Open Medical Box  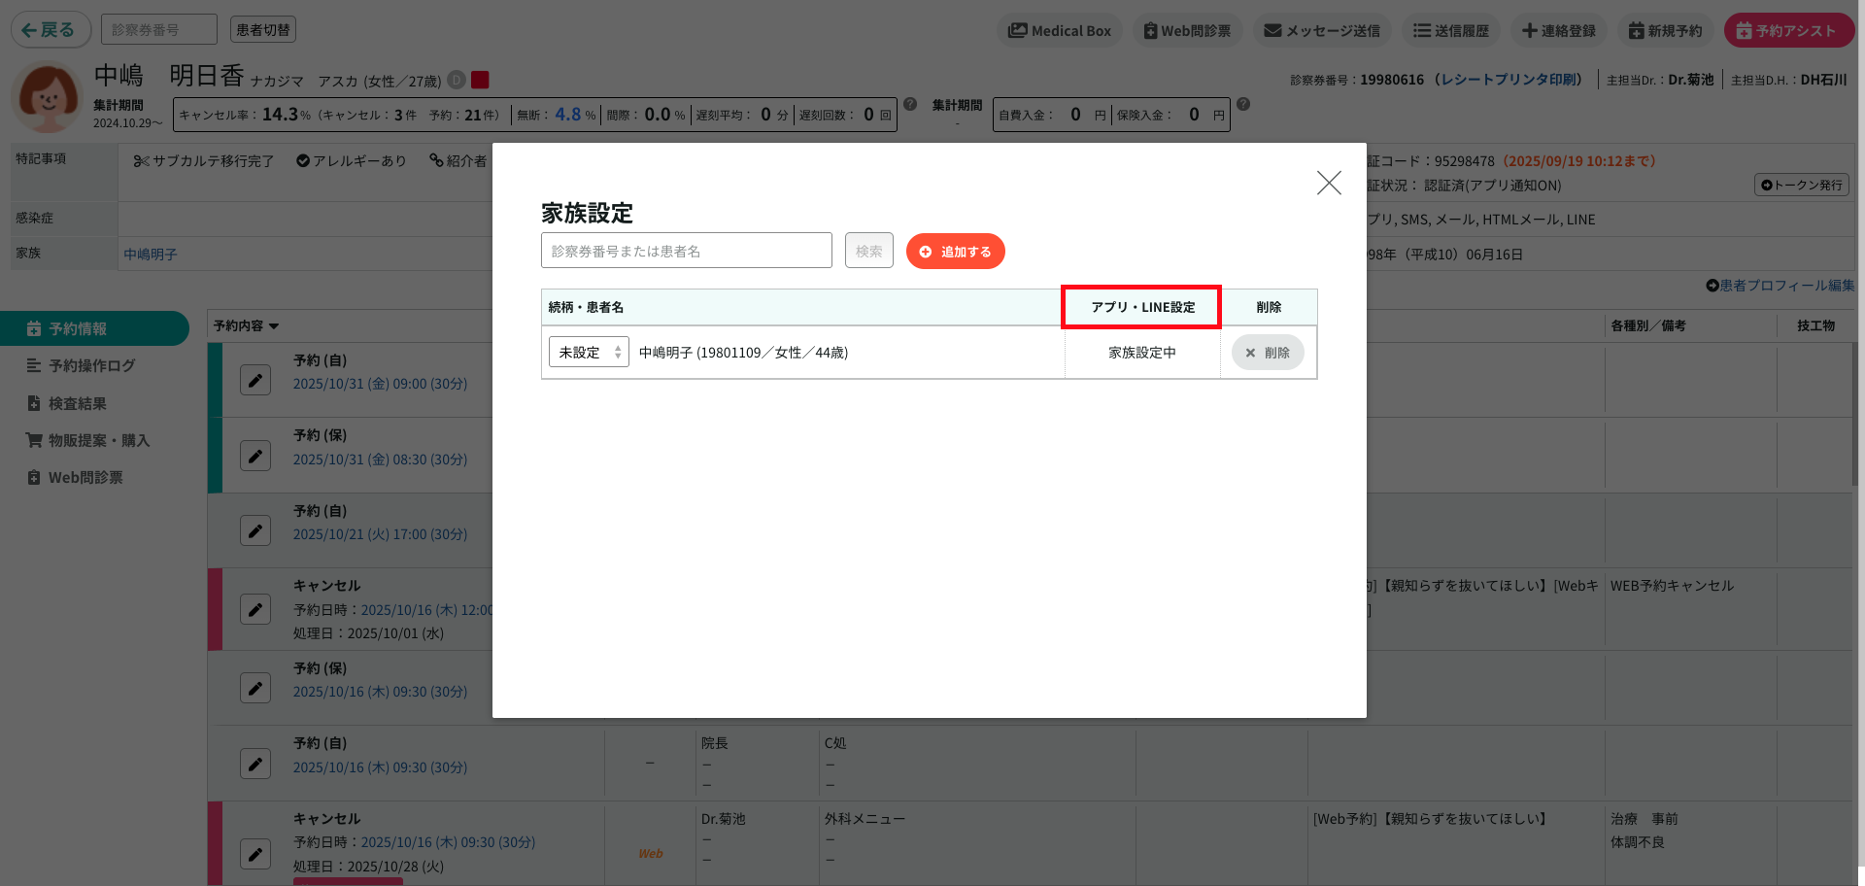(1059, 31)
